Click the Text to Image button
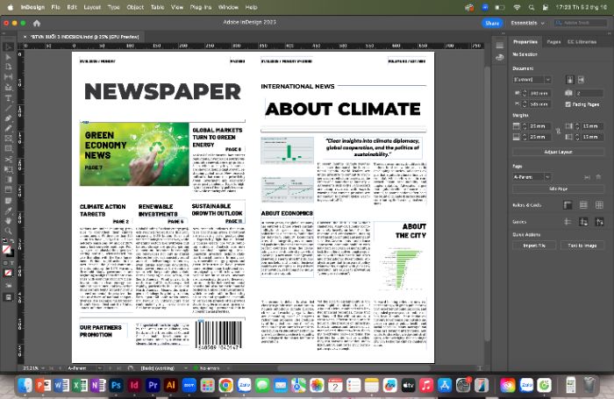Screen dimensions: 614x399 582,246
